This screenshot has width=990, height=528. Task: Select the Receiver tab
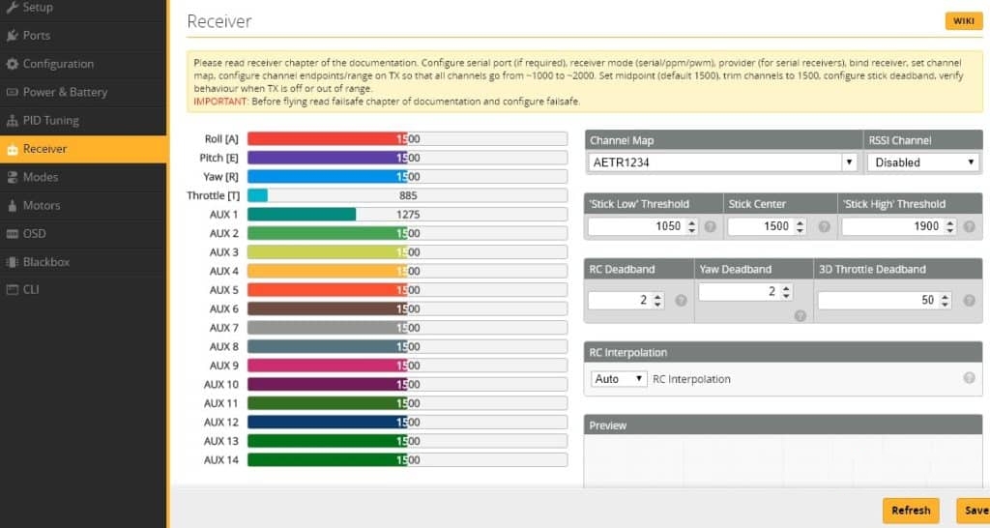83,149
